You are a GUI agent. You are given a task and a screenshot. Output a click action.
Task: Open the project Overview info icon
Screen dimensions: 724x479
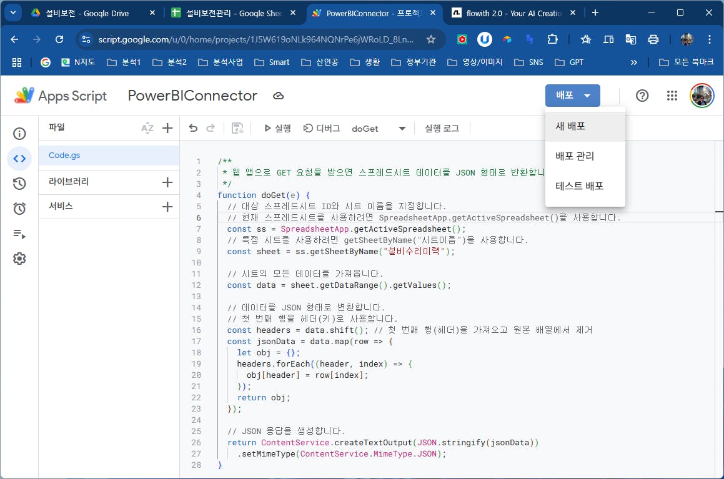click(19, 134)
